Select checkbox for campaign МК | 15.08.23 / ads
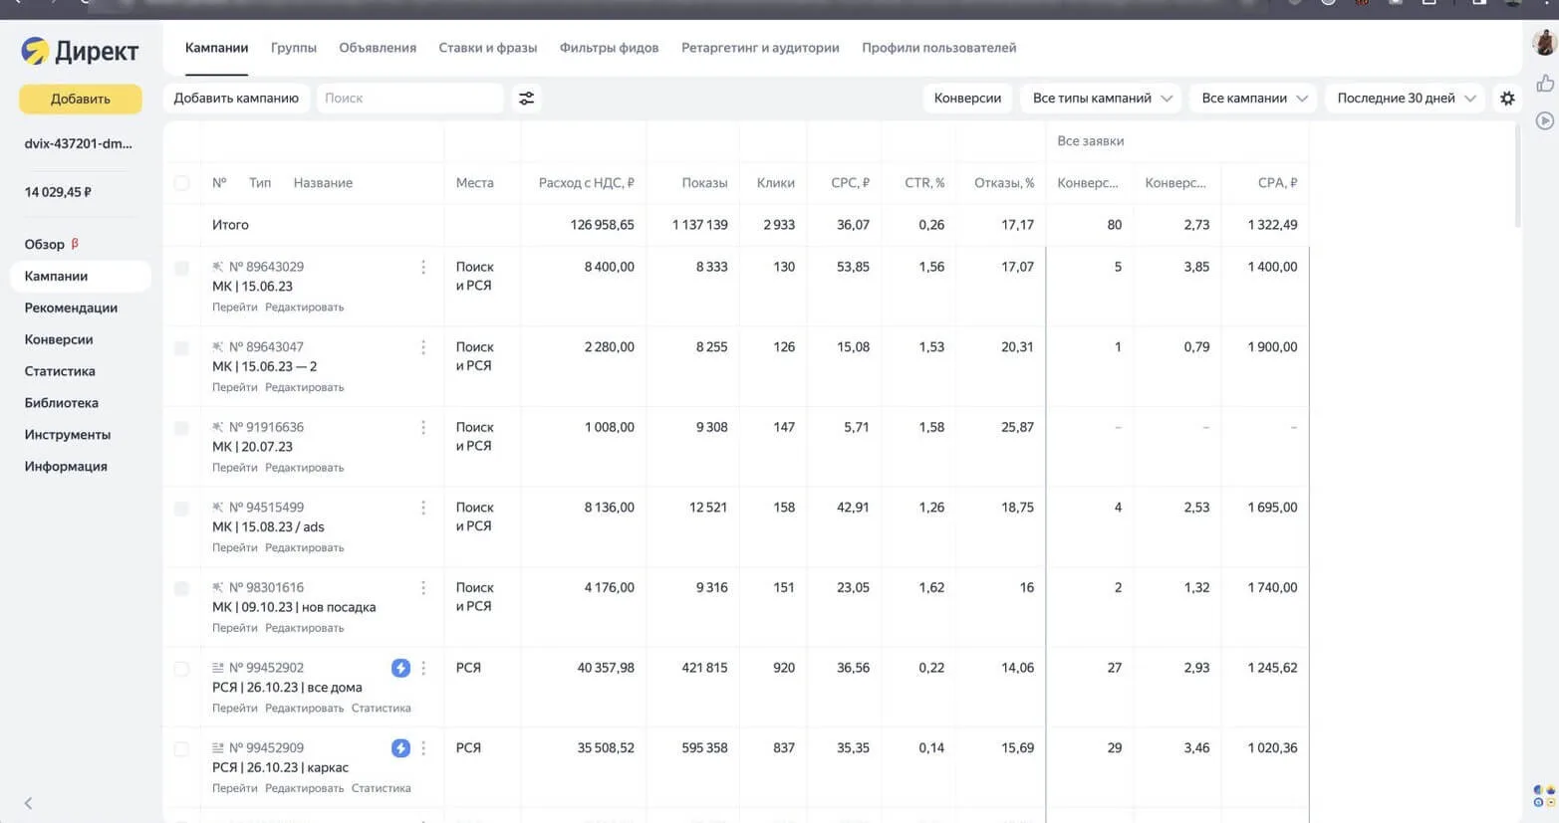 (181, 509)
